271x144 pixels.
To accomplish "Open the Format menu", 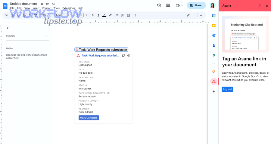I will point(46,8).
